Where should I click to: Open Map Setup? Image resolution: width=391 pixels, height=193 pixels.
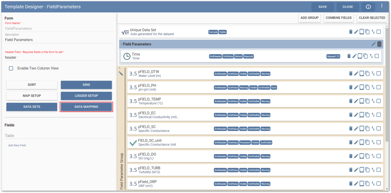tap(32, 96)
